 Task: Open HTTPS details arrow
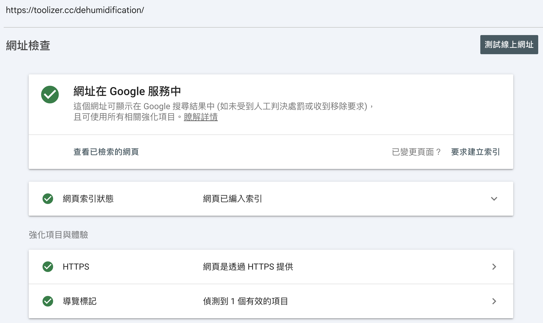(x=494, y=267)
